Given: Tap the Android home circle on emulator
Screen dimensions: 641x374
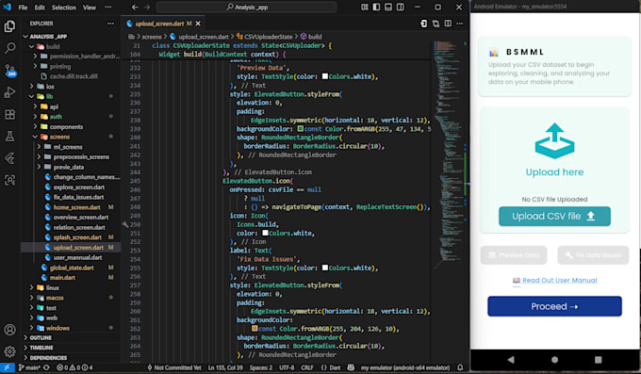Looking at the screenshot, I should click(554, 360).
